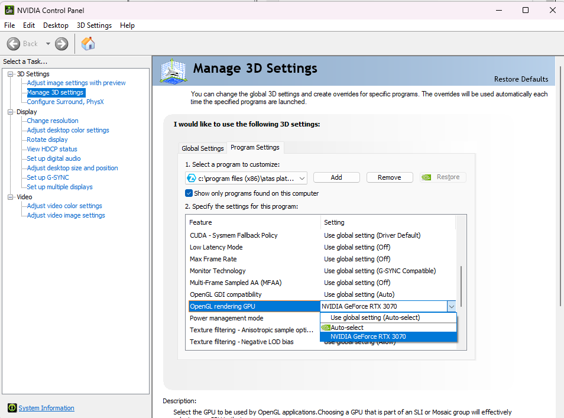
Task: Click the Remove button
Action: [x=390, y=177]
